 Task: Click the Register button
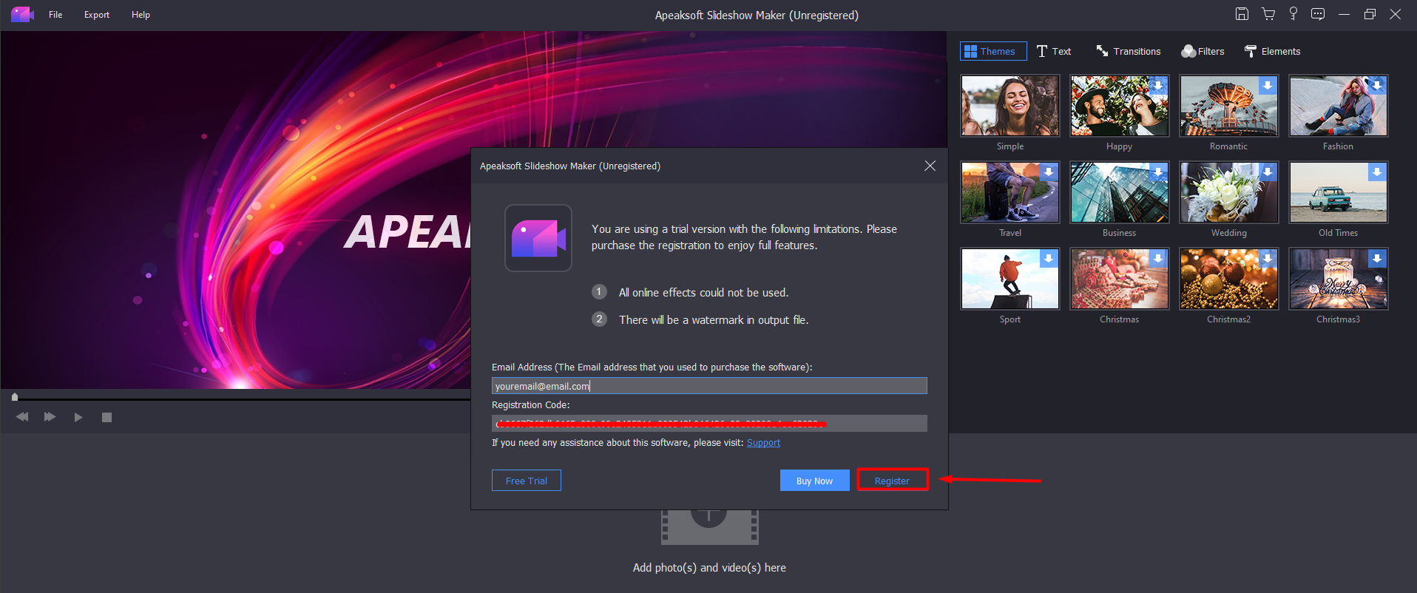tap(892, 481)
